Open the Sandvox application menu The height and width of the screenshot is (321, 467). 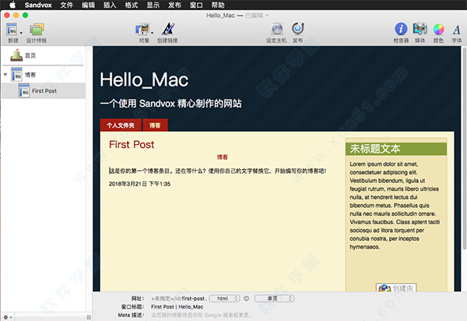point(38,5)
